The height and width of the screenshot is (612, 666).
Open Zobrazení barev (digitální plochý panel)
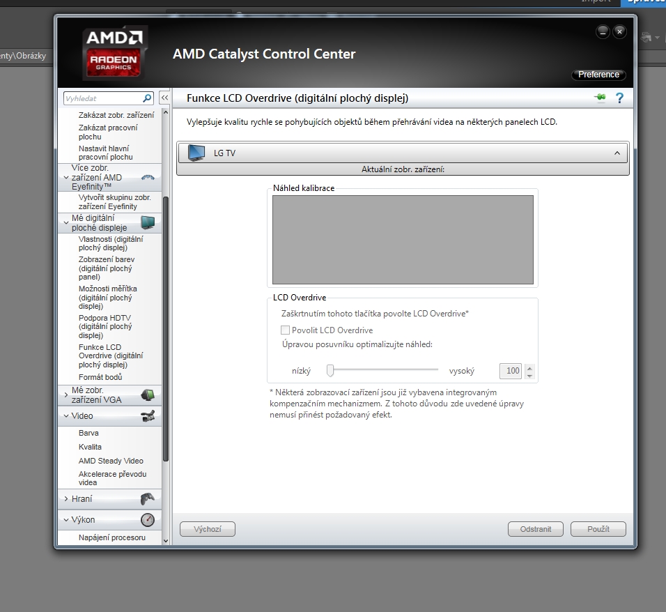pyautogui.click(x=107, y=268)
